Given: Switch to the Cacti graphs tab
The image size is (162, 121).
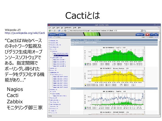Looking at the screenshot, I should tap(62, 35).
